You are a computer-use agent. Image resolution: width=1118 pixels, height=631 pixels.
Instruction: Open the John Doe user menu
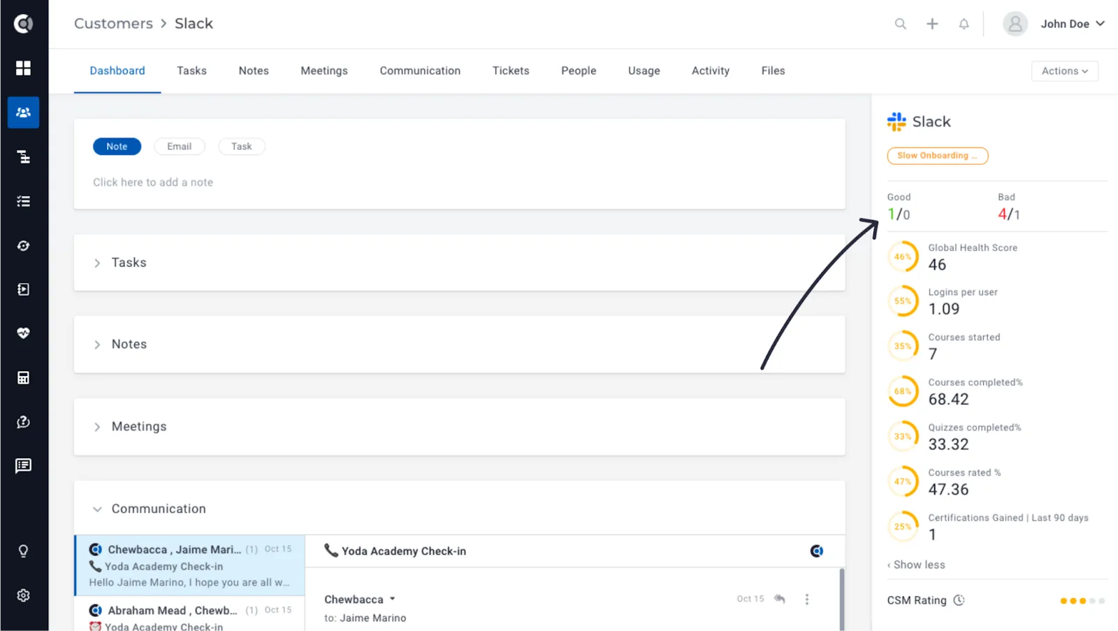coord(1054,24)
